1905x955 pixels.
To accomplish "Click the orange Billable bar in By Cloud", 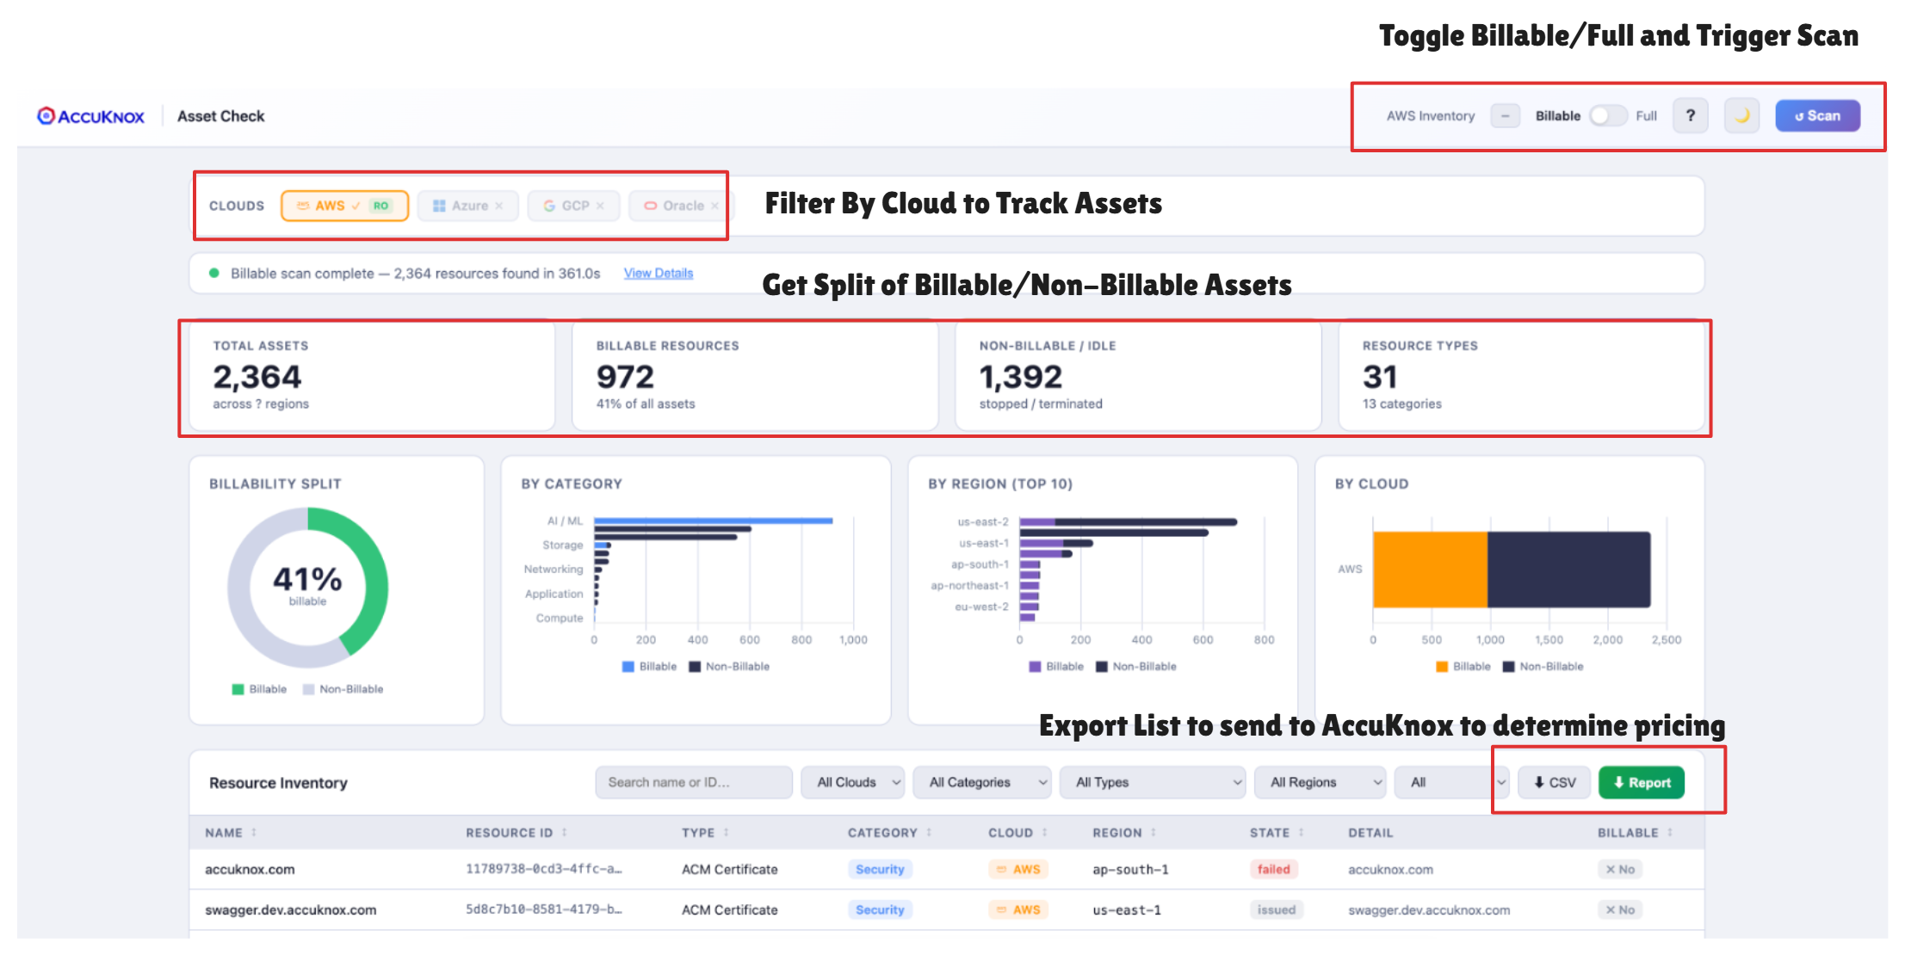I will click(1430, 570).
